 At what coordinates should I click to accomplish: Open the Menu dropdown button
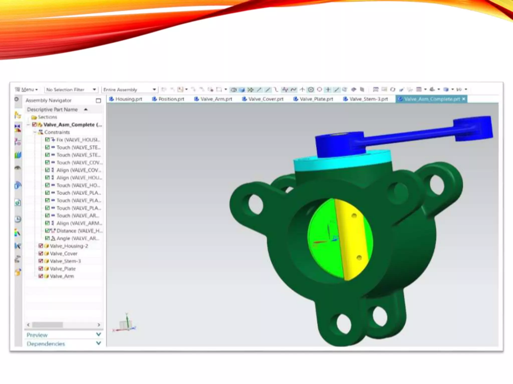[x=27, y=89]
